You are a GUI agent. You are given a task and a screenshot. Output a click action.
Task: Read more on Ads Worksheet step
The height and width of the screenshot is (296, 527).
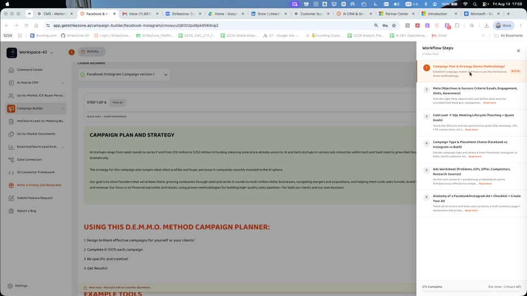485,184
